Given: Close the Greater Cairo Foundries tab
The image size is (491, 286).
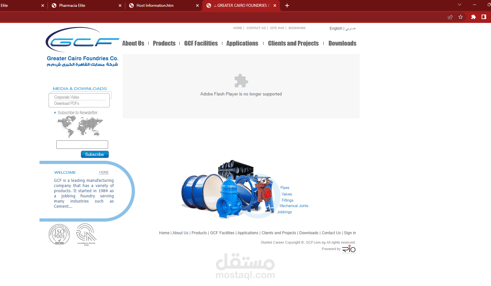Looking at the screenshot, I should tap(275, 5).
